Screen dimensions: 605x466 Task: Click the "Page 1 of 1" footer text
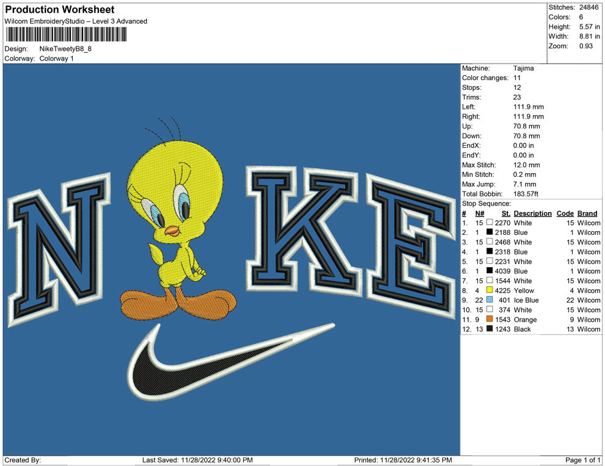[582, 460]
